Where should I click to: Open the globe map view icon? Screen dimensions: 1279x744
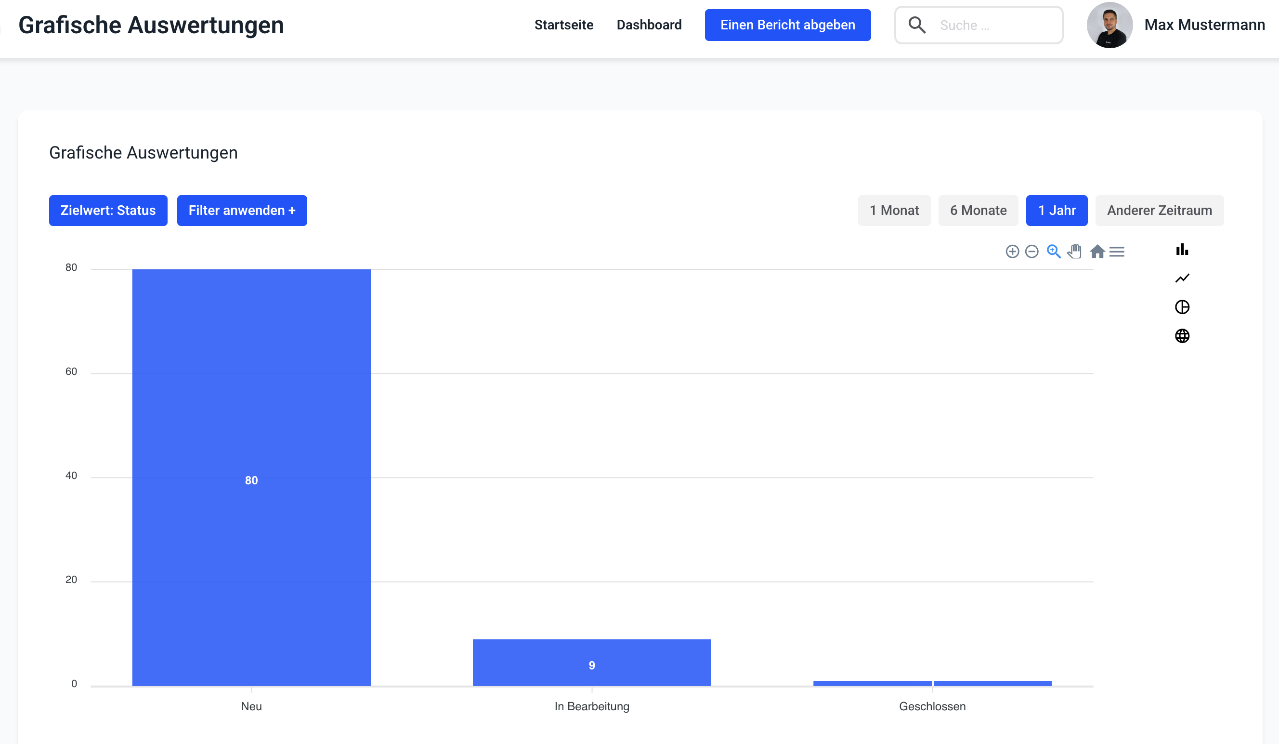click(1182, 336)
